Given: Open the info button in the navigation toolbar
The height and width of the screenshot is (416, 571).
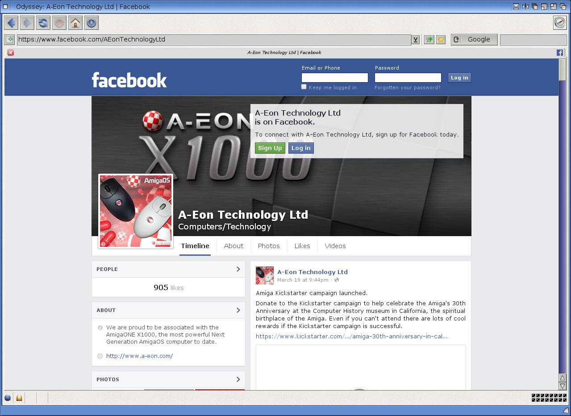Looking at the screenshot, I should [x=92, y=23].
